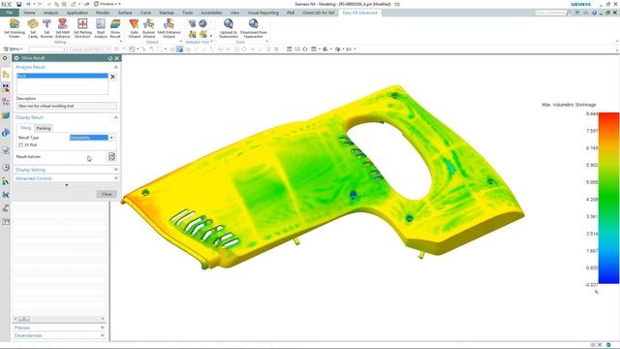This screenshot has height=349, width=620.
Task: Open the Menu dropdown
Action: [x=13, y=49]
